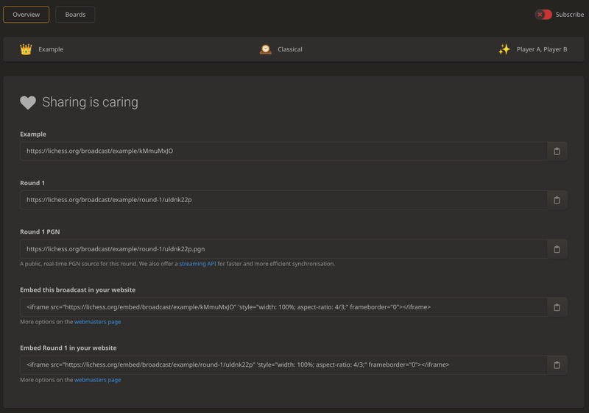589x413 pixels.
Task: Open webmasters page link under broadcast embed
Action: [x=97, y=322]
